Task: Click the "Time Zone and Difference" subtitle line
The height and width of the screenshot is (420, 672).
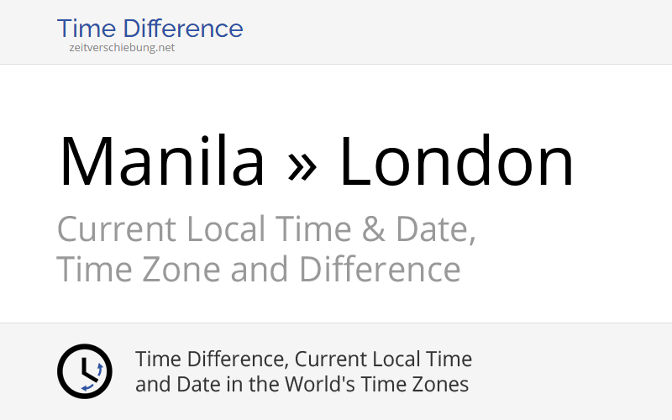Action: pos(259,270)
